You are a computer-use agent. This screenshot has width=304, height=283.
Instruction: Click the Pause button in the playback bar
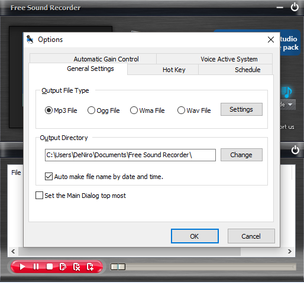[36, 267]
